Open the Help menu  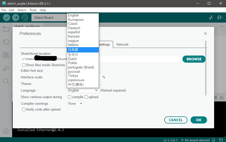coord(43,10)
